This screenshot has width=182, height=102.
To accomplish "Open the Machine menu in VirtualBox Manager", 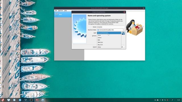I will coord(61,10).
